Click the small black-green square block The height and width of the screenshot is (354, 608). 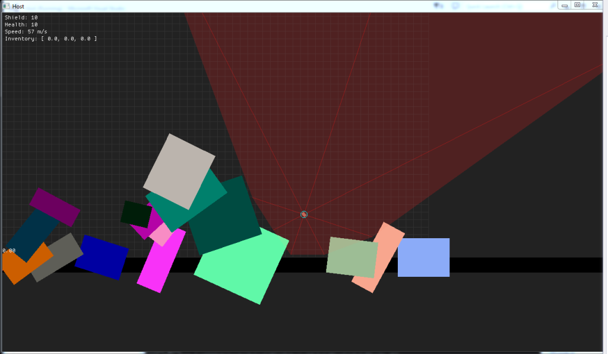(x=136, y=214)
